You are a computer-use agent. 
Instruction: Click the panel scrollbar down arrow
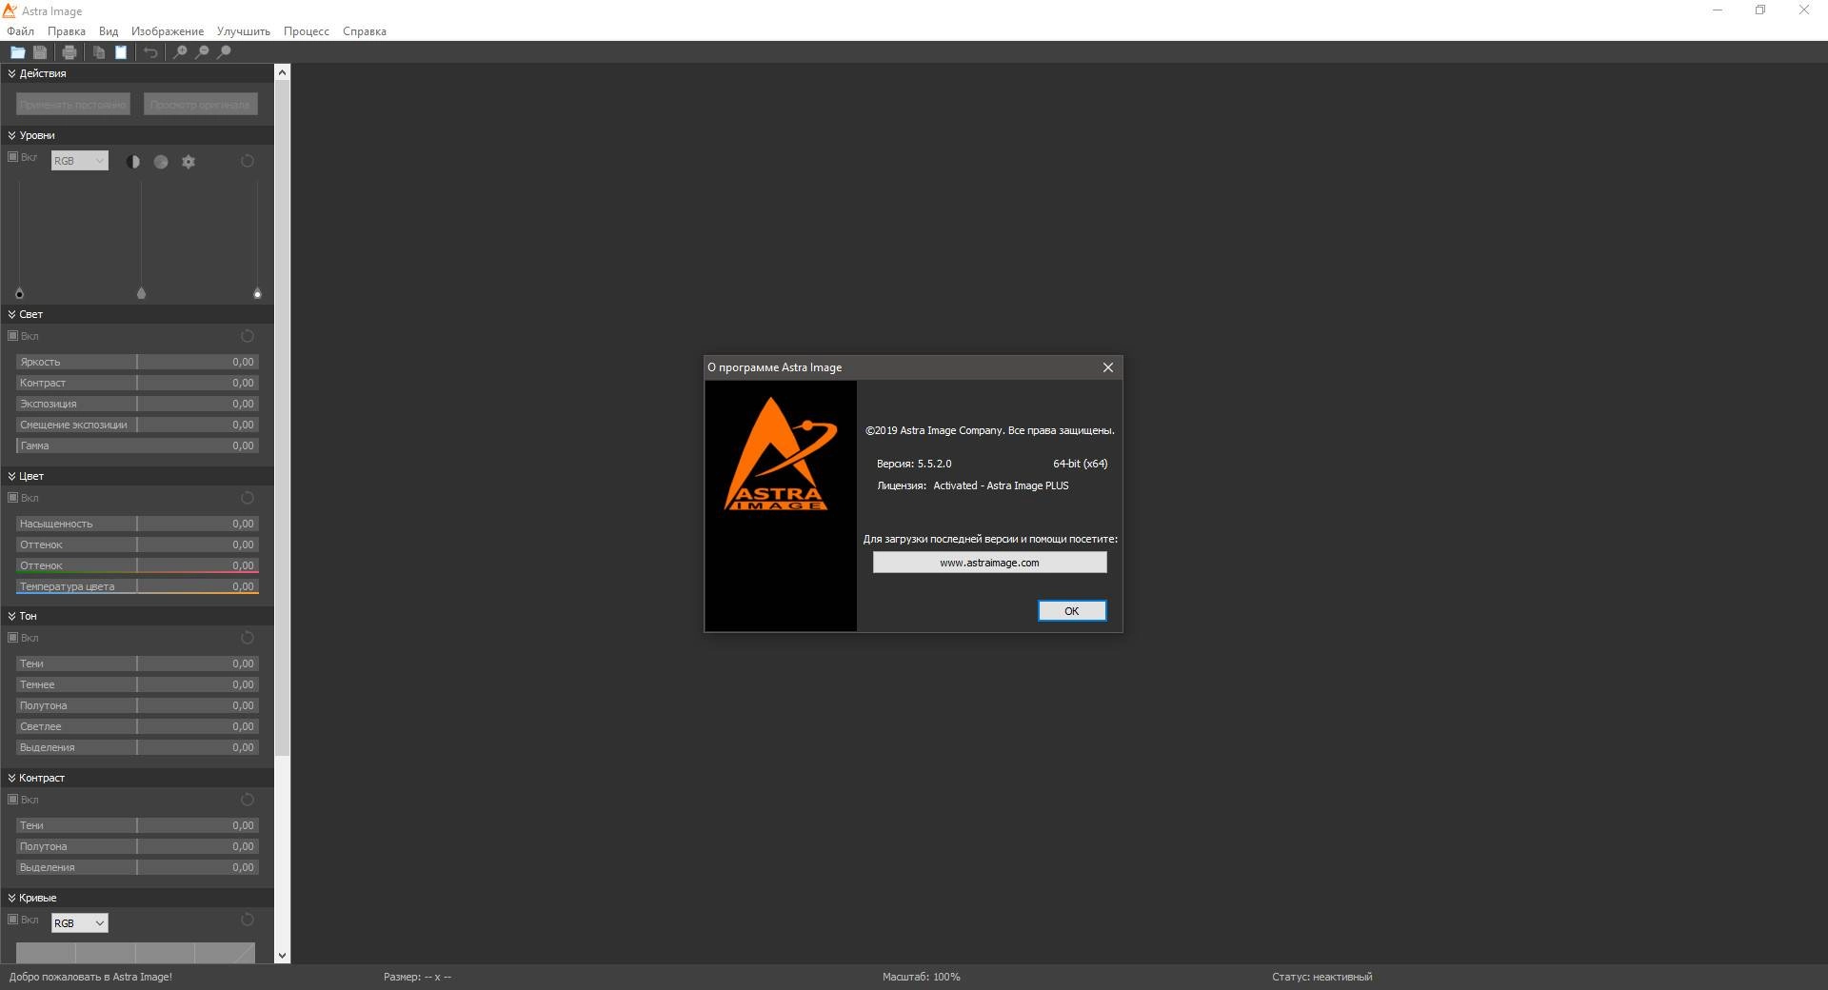coord(282,956)
